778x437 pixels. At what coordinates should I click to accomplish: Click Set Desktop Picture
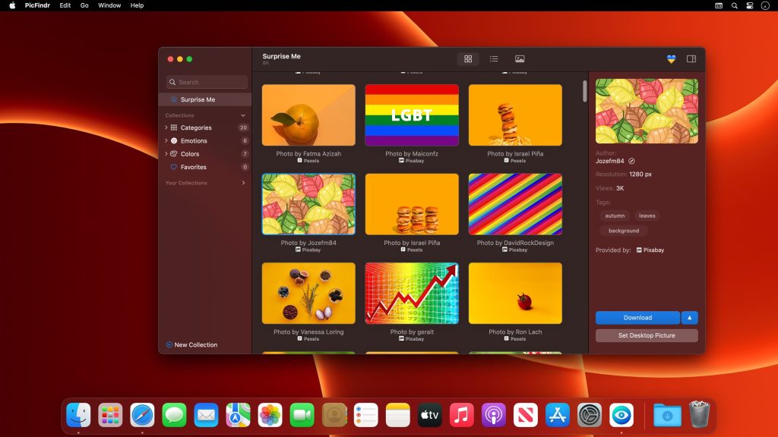pyautogui.click(x=646, y=335)
